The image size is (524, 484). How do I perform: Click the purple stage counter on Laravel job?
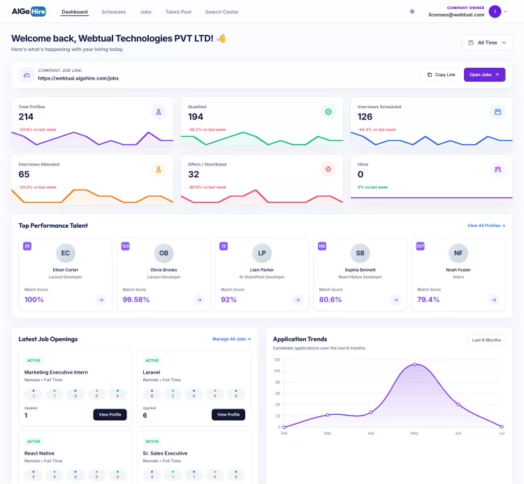pyautogui.click(x=152, y=394)
